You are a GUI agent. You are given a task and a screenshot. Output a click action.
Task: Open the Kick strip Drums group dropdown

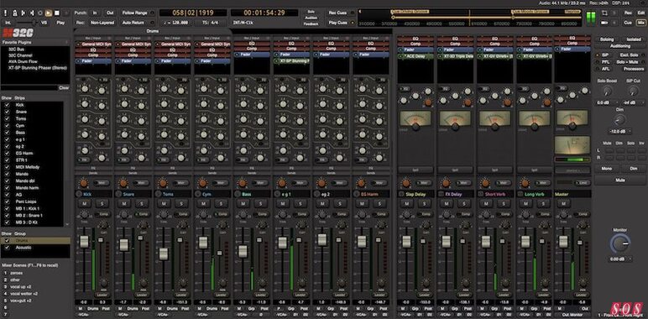tap(93, 309)
